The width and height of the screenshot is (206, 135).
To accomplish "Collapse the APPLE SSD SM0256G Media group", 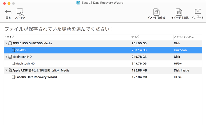I will click(6, 43).
